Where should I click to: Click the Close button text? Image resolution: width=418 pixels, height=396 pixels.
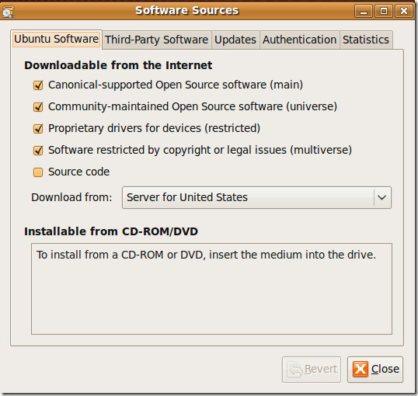pyautogui.click(x=385, y=369)
